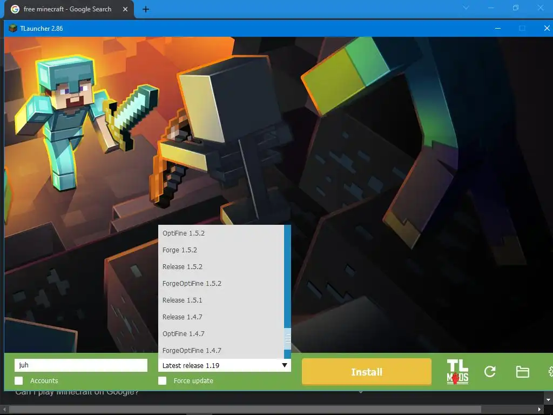Minimize the TLauncher window
Screen dimensions: 553x415
(497, 28)
